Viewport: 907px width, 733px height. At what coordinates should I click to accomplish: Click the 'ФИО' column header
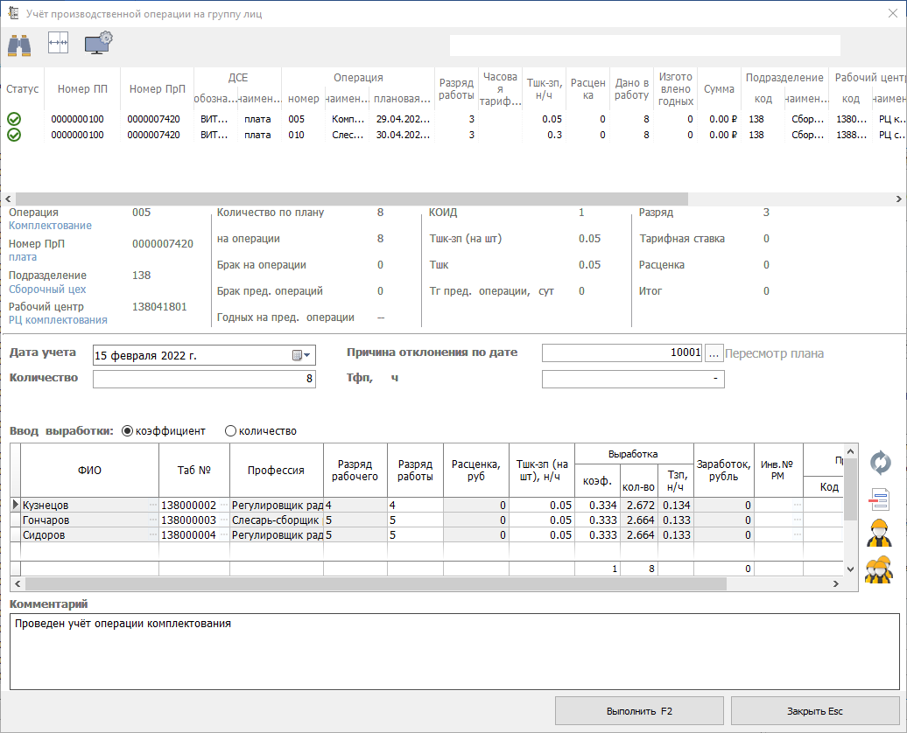click(89, 470)
